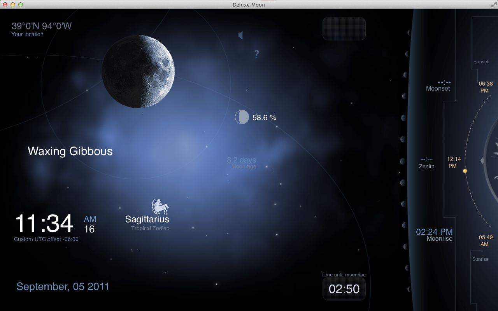
Task: Click the 'Moonset' label
Action: tap(438, 88)
